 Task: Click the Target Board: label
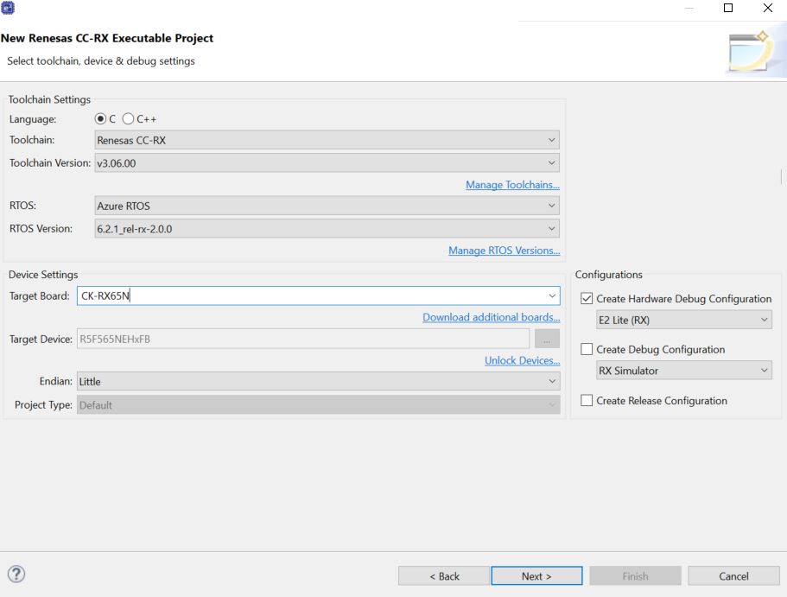pyautogui.click(x=39, y=295)
